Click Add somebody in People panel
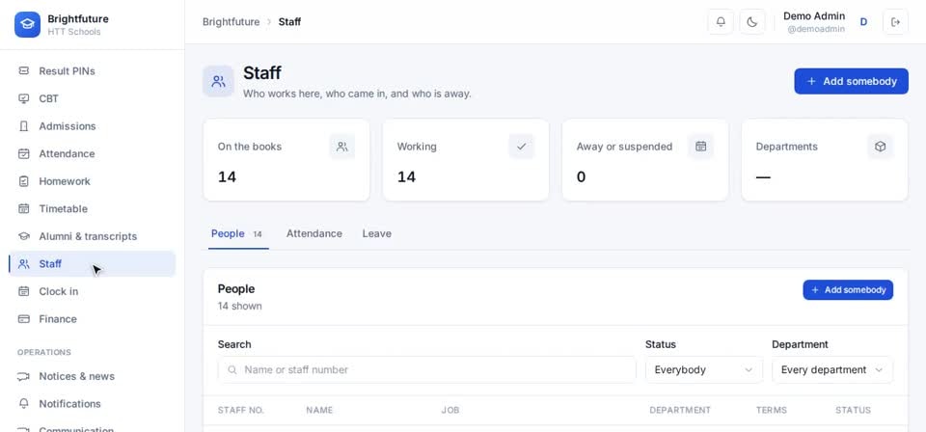 [848, 290]
